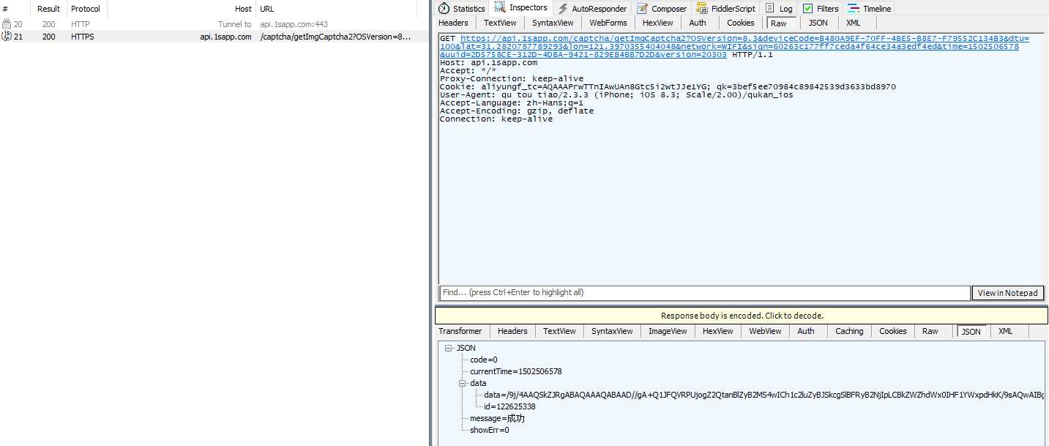Click the JSON icon of session 21

tap(7, 36)
